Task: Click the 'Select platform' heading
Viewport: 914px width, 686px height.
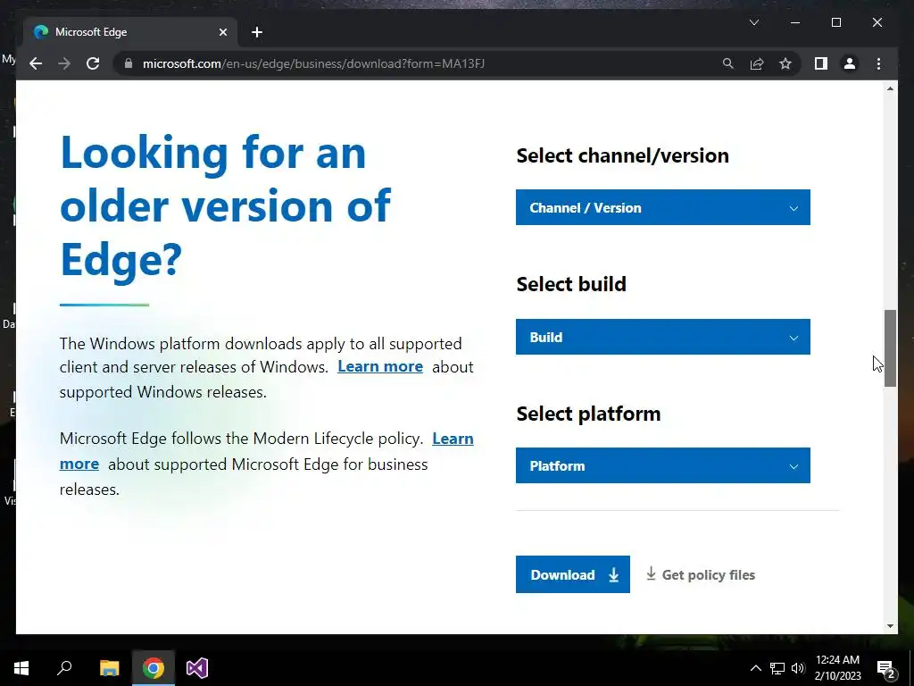Action: coord(589,414)
